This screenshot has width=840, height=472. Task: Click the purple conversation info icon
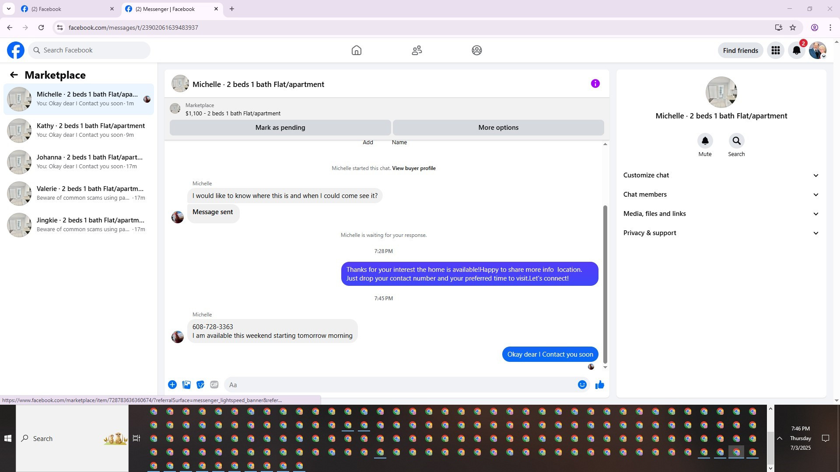point(595,83)
